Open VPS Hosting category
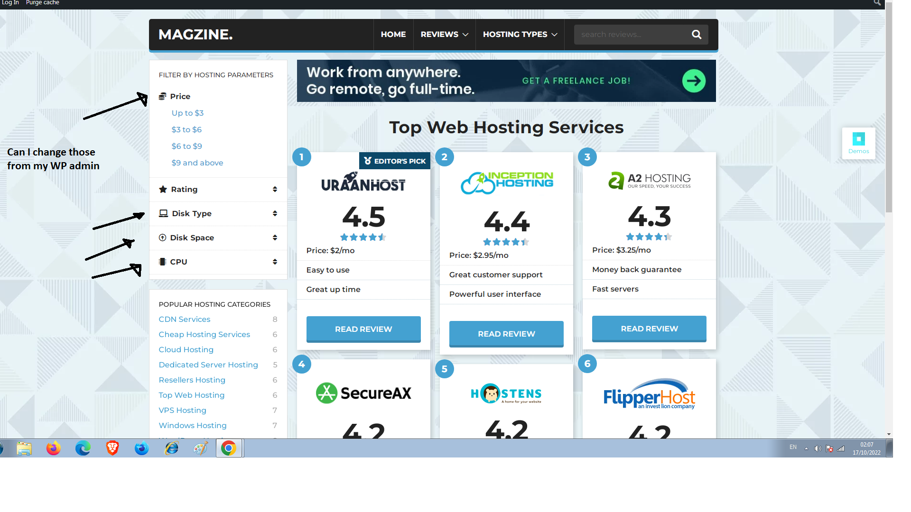 (182, 410)
